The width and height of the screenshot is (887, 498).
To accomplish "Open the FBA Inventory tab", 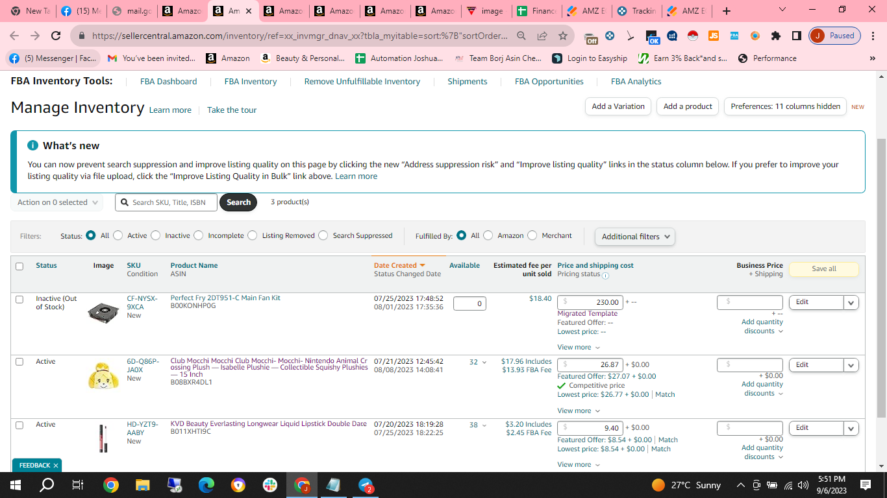I will (251, 82).
